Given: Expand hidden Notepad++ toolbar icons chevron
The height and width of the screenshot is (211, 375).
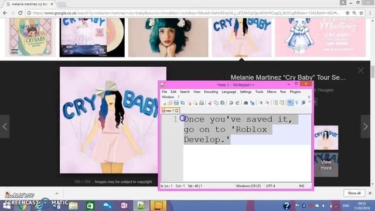Looking at the screenshot, I should point(309,102).
